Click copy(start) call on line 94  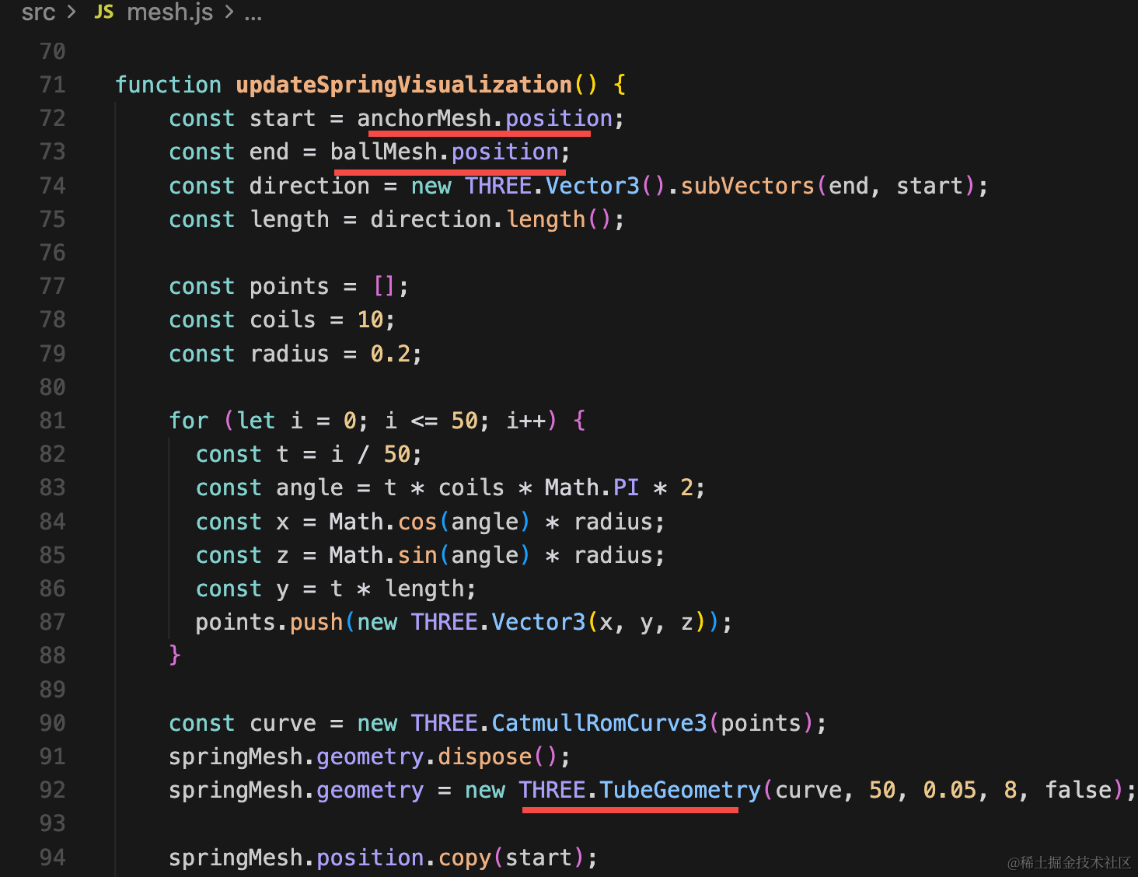(511, 858)
